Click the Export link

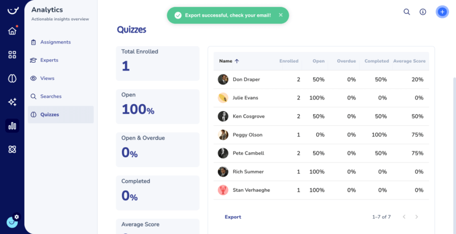233,217
